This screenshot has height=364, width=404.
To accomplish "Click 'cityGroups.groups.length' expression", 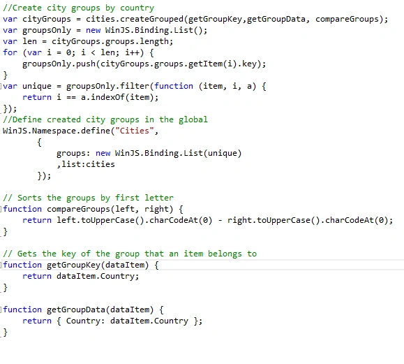I will pos(110,41).
